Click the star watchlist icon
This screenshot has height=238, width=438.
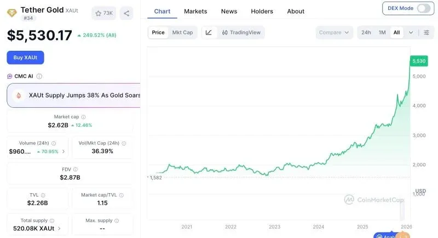click(99, 13)
